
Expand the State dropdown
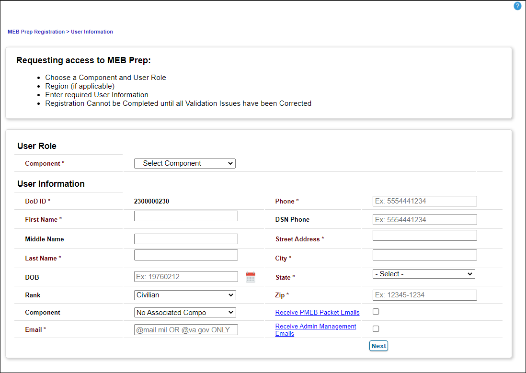point(423,273)
